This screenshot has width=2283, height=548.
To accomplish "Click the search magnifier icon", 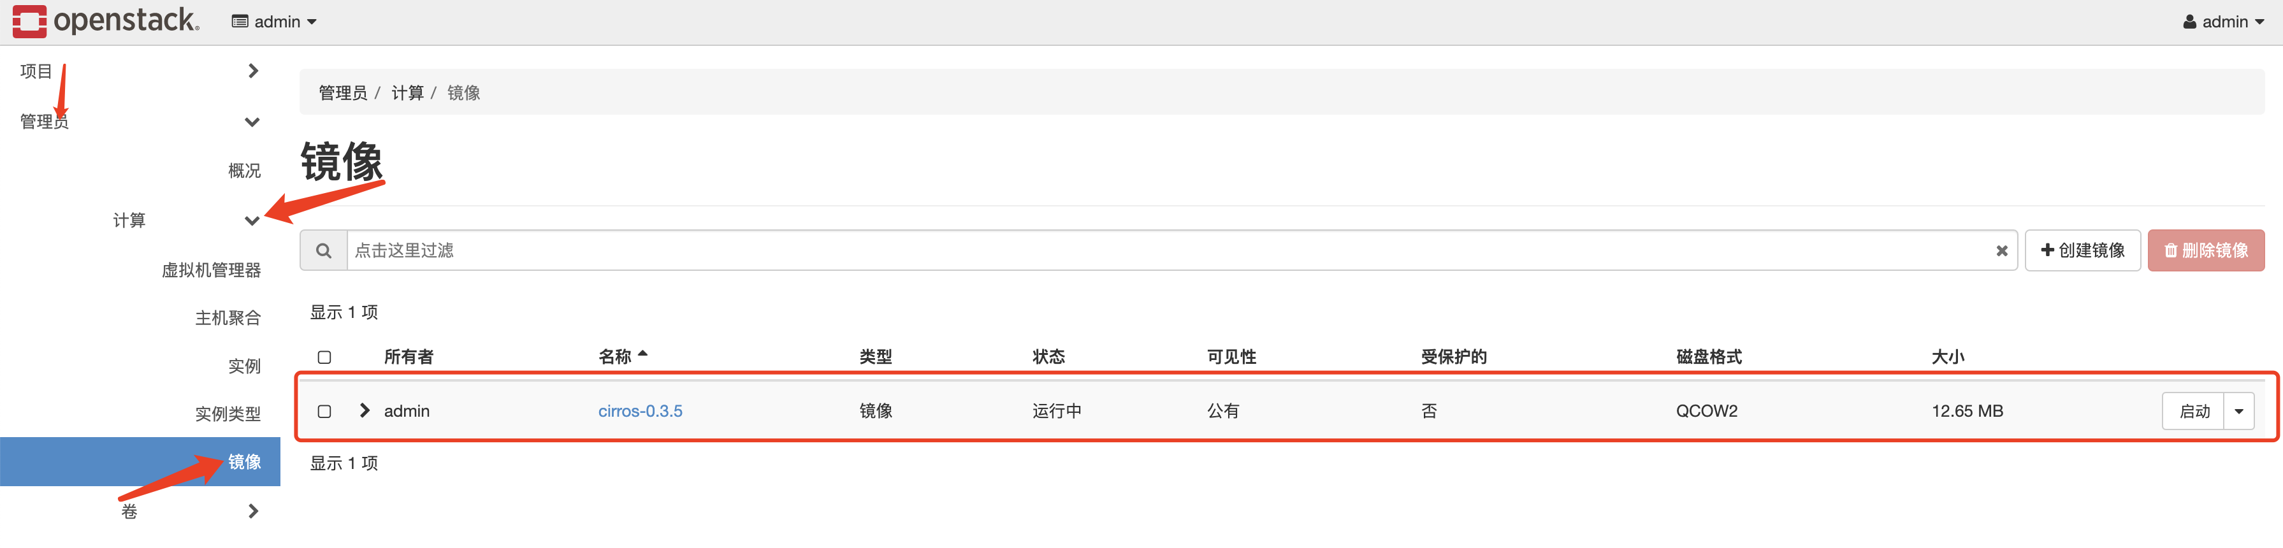I will 324,250.
